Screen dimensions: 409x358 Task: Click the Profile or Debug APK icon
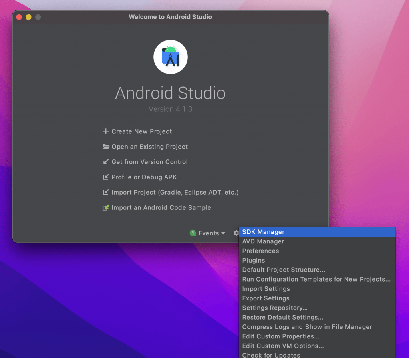(106, 177)
